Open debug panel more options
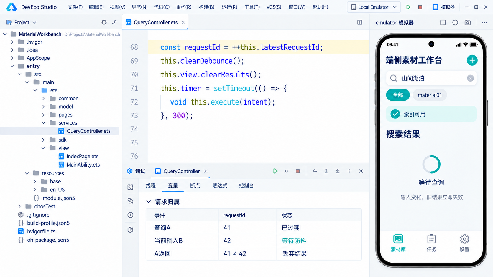The image size is (493, 277). 349,171
